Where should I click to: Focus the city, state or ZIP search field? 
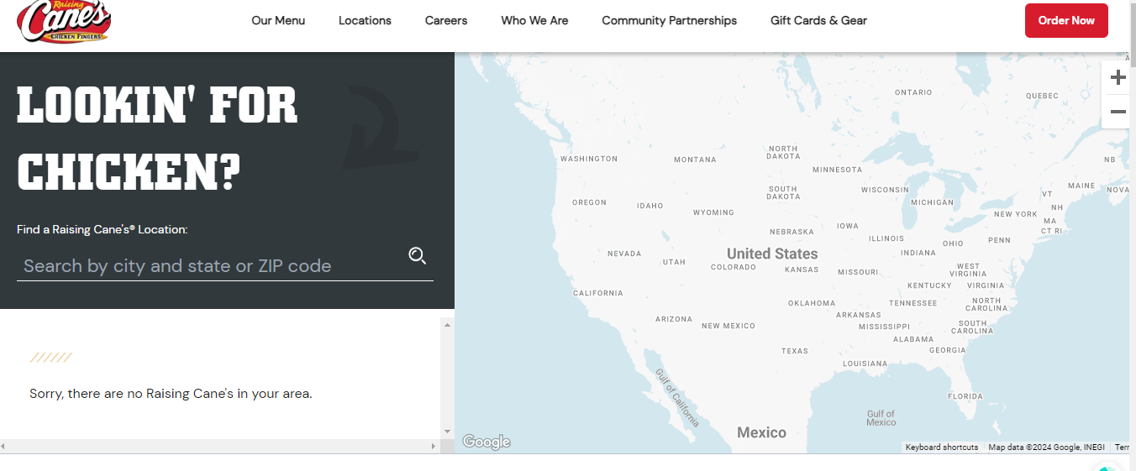point(210,266)
